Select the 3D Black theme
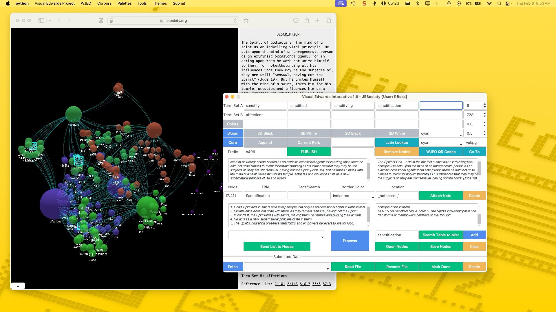556x312 pixels. pyautogui.click(x=265, y=133)
